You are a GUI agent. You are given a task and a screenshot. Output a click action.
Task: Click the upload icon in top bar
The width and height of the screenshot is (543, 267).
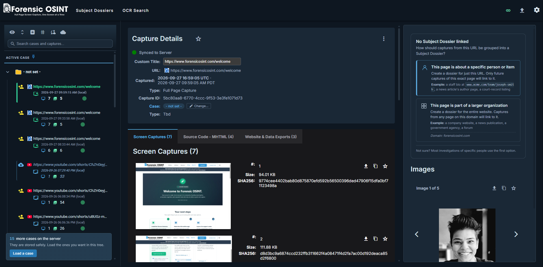(522, 10)
